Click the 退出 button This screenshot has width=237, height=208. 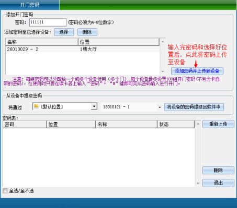click(x=218, y=183)
